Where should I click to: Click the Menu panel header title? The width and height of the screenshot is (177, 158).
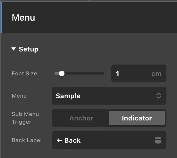point(23,18)
